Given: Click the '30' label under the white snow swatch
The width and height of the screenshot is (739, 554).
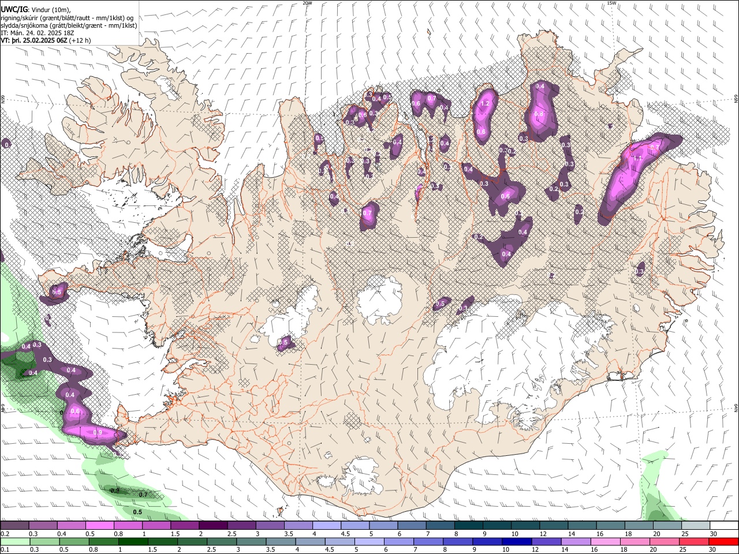Looking at the screenshot, I should 714,534.
